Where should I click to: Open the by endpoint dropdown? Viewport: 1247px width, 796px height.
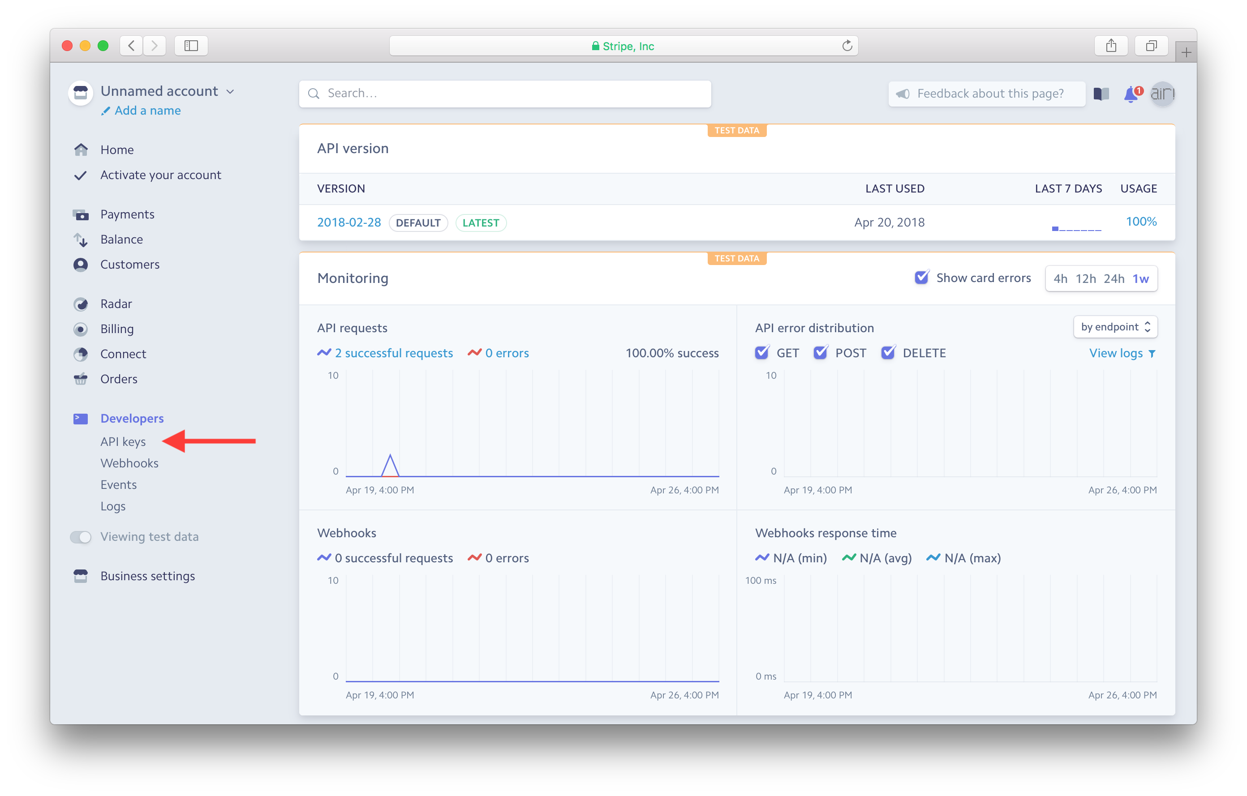(1115, 326)
